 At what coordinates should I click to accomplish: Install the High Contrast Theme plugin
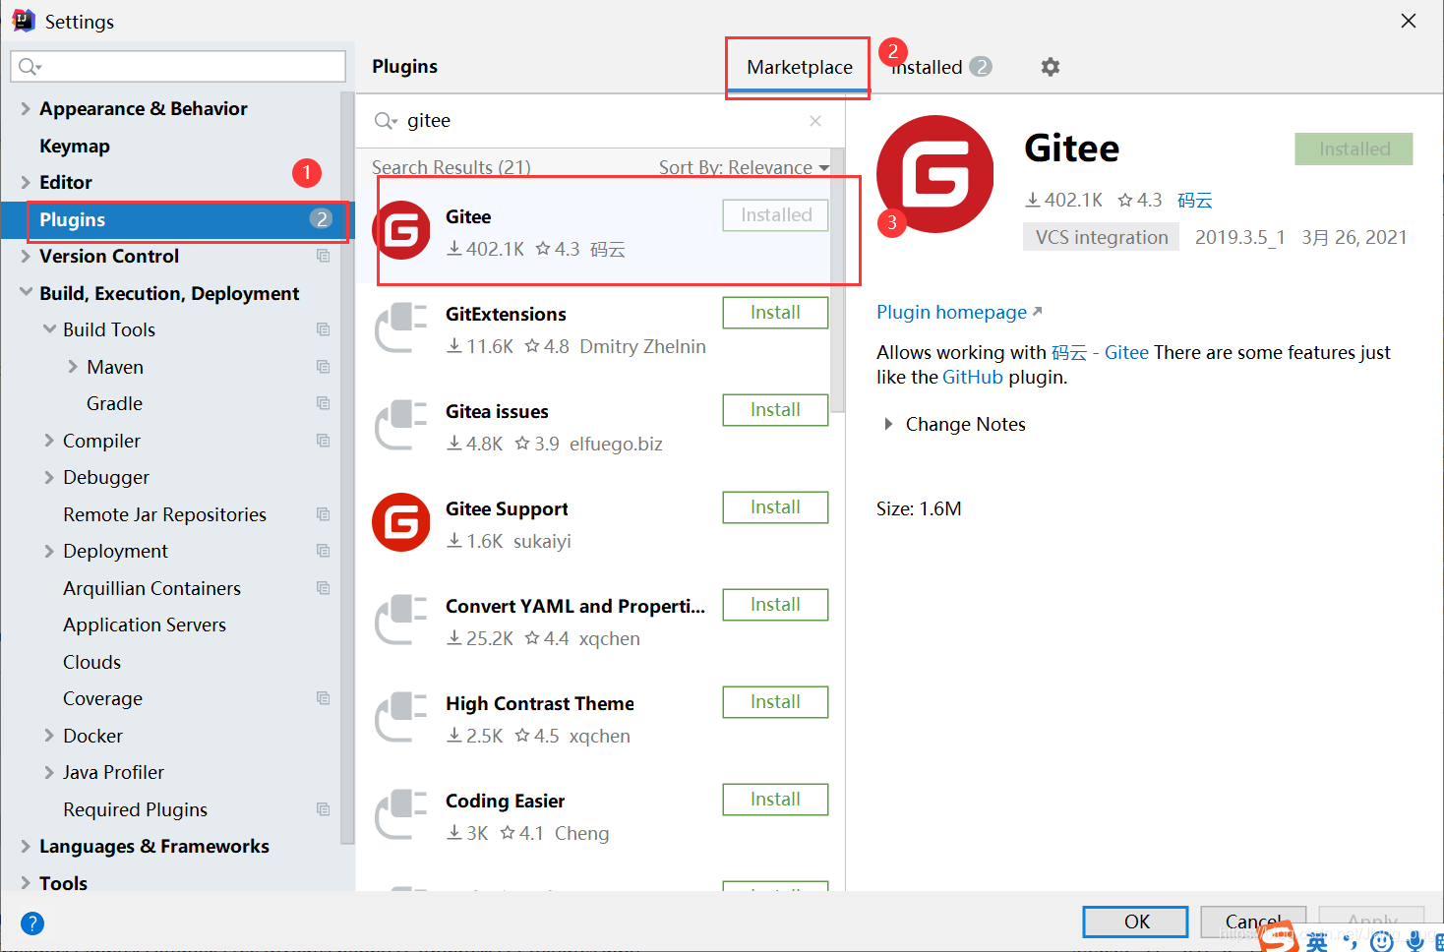coord(775,702)
